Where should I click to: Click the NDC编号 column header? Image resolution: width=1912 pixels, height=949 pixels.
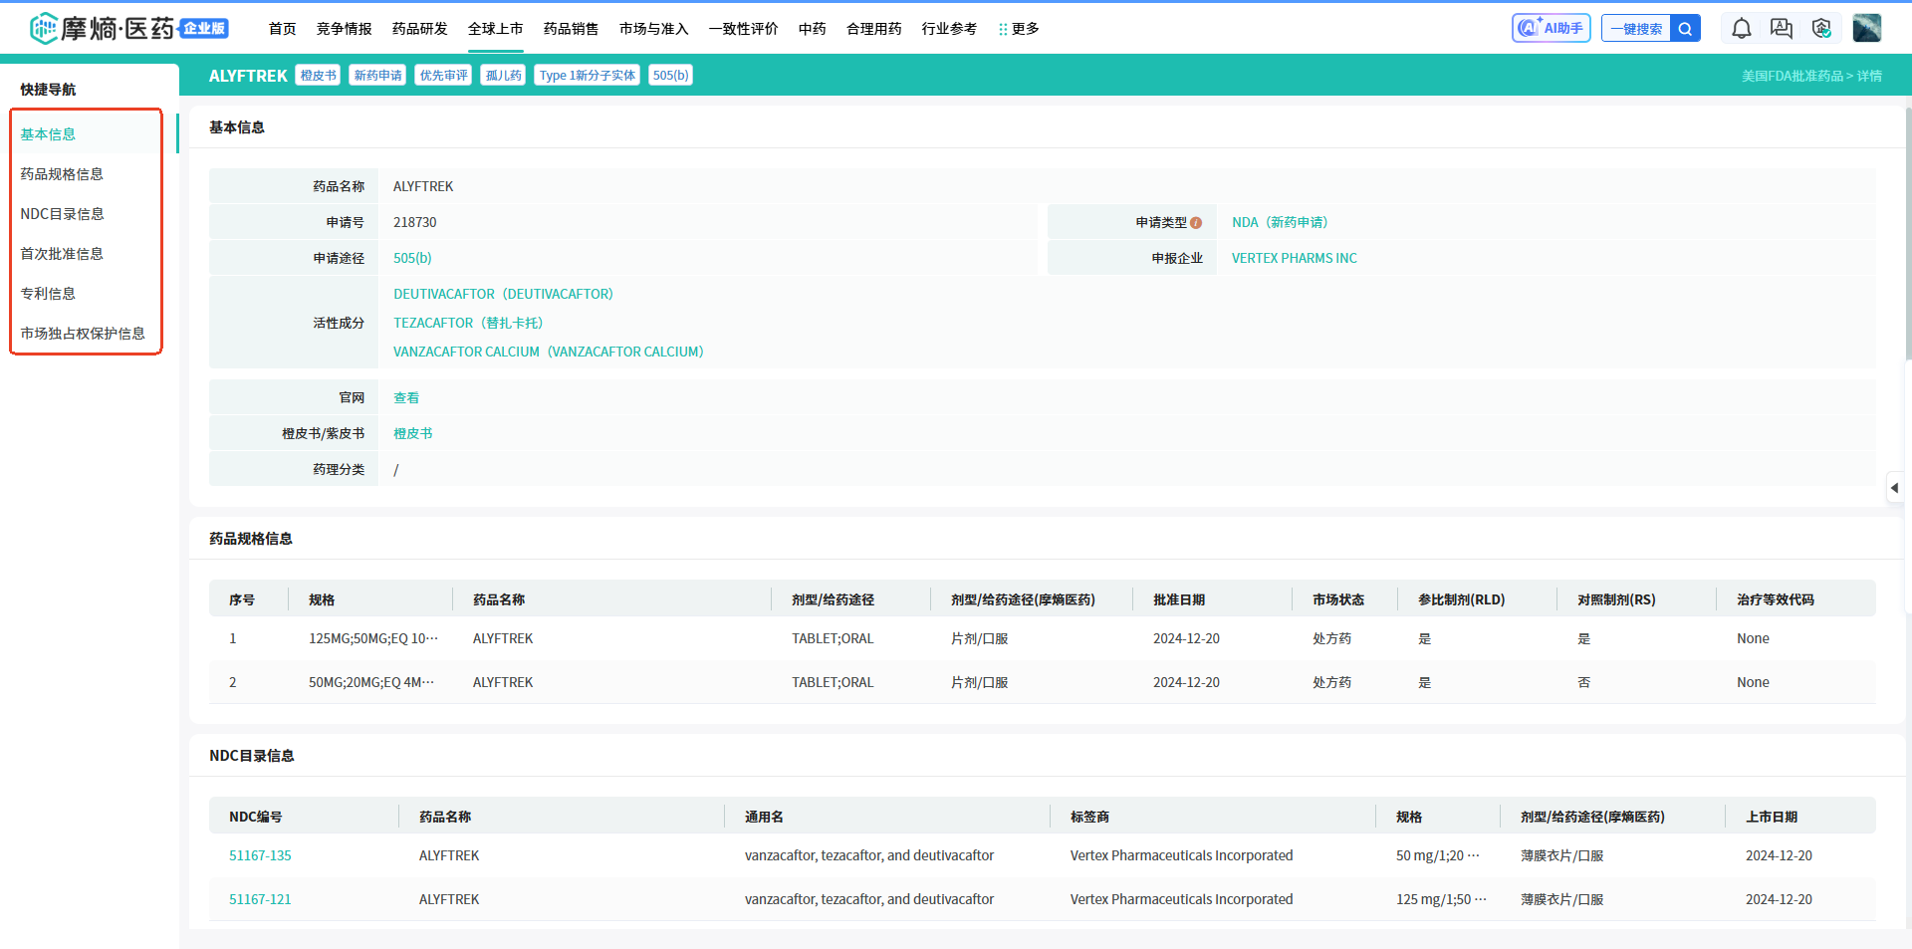click(255, 817)
